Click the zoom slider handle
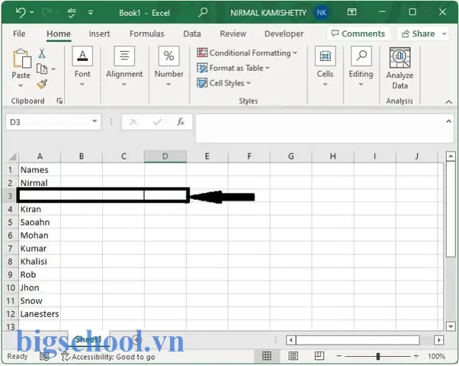The height and width of the screenshot is (366, 459). click(x=378, y=356)
